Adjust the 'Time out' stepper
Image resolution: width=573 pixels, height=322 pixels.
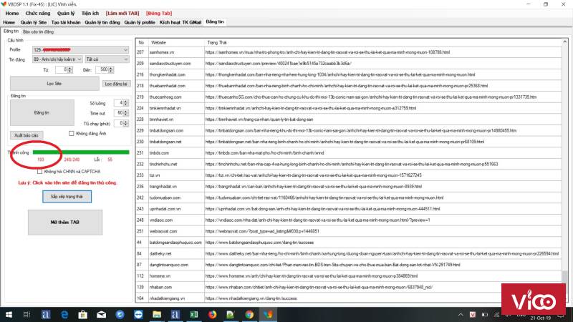pyautogui.click(x=125, y=113)
